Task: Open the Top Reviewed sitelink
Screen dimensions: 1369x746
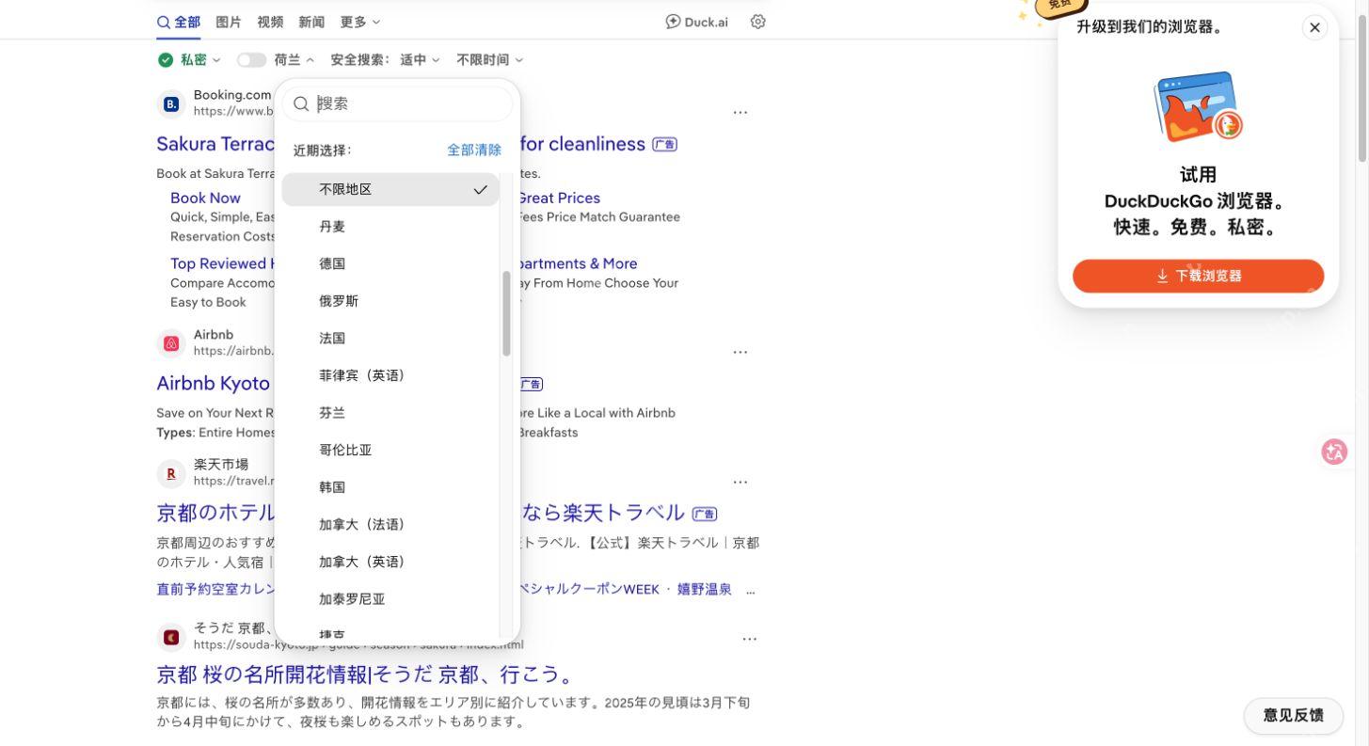Action: [x=222, y=263]
